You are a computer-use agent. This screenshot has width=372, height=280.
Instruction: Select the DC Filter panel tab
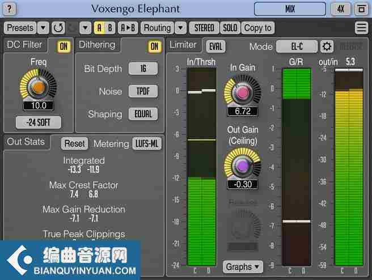[x=24, y=45]
